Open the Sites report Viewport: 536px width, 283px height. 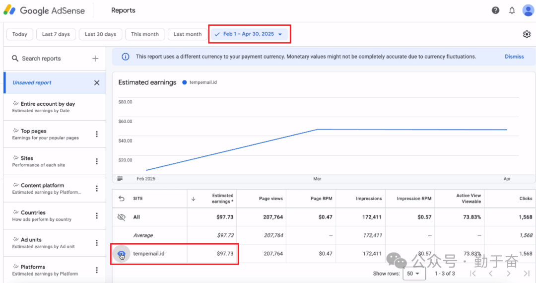(x=55, y=161)
